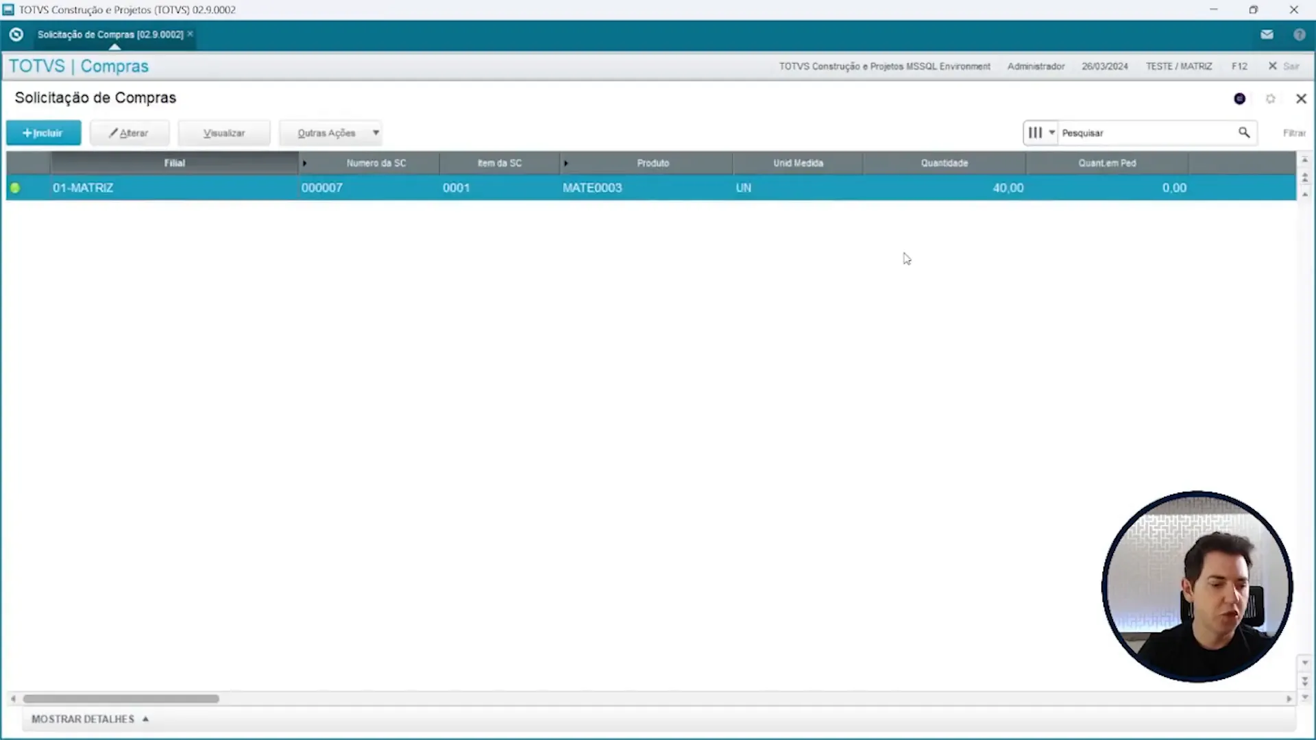
Task: Close the Solicitação de Compras panel
Action: [x=1301, y=99]
